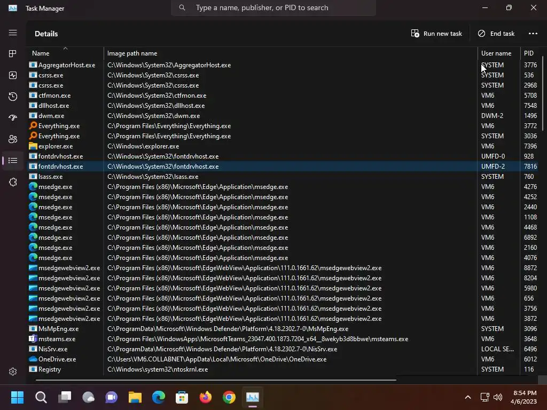Click the Everything.exe icon for PID 3772

click(x=33, y=125)
